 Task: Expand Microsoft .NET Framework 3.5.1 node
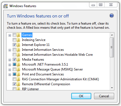10,65
